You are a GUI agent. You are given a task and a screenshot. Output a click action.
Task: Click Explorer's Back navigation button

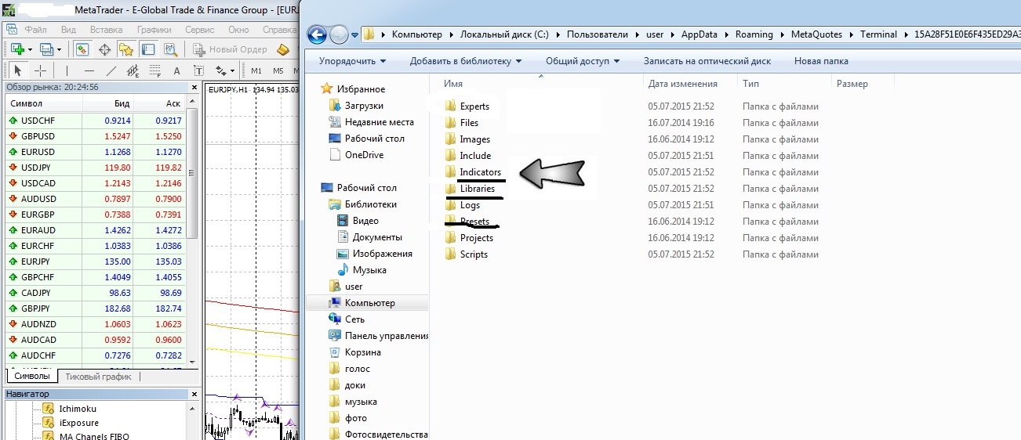pos(317,34)
